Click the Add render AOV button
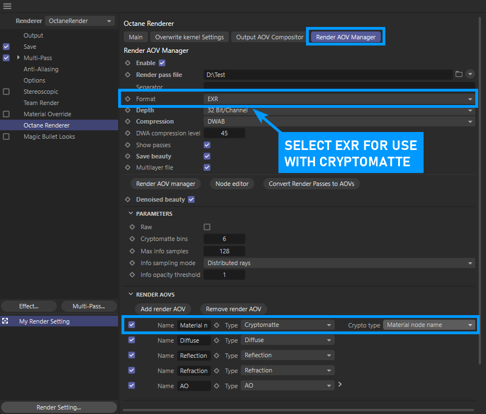Viewport: 486px width, 414px height. coord(163,309)
